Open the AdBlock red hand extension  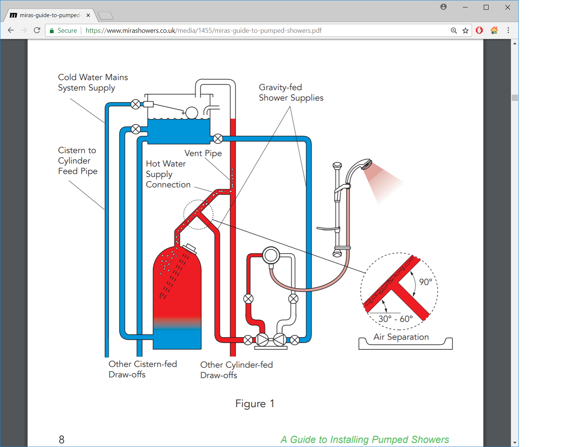(479, 31)
